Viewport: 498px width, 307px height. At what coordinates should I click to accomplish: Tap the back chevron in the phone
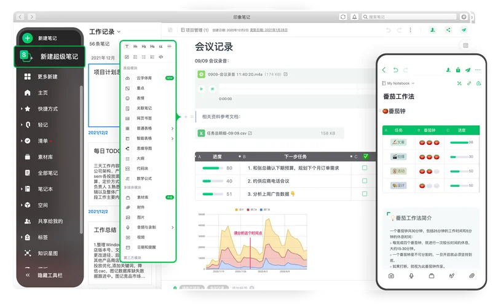point(384,70)
